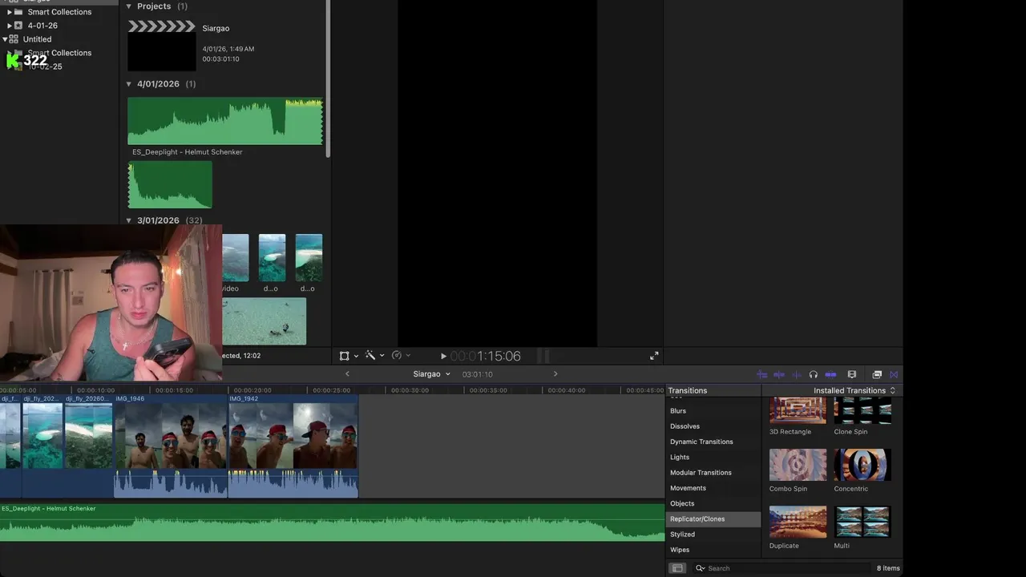Expand the top Smart Collections folder

10,12
